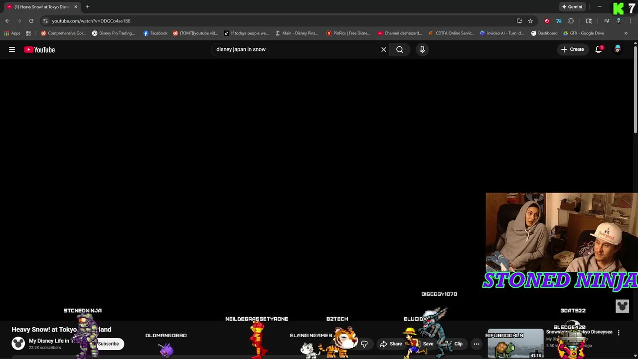Open the media controls icon in toolbar
Image resolution: width=638 pixels, height=359 pixels.
click(x=607, y=21)
